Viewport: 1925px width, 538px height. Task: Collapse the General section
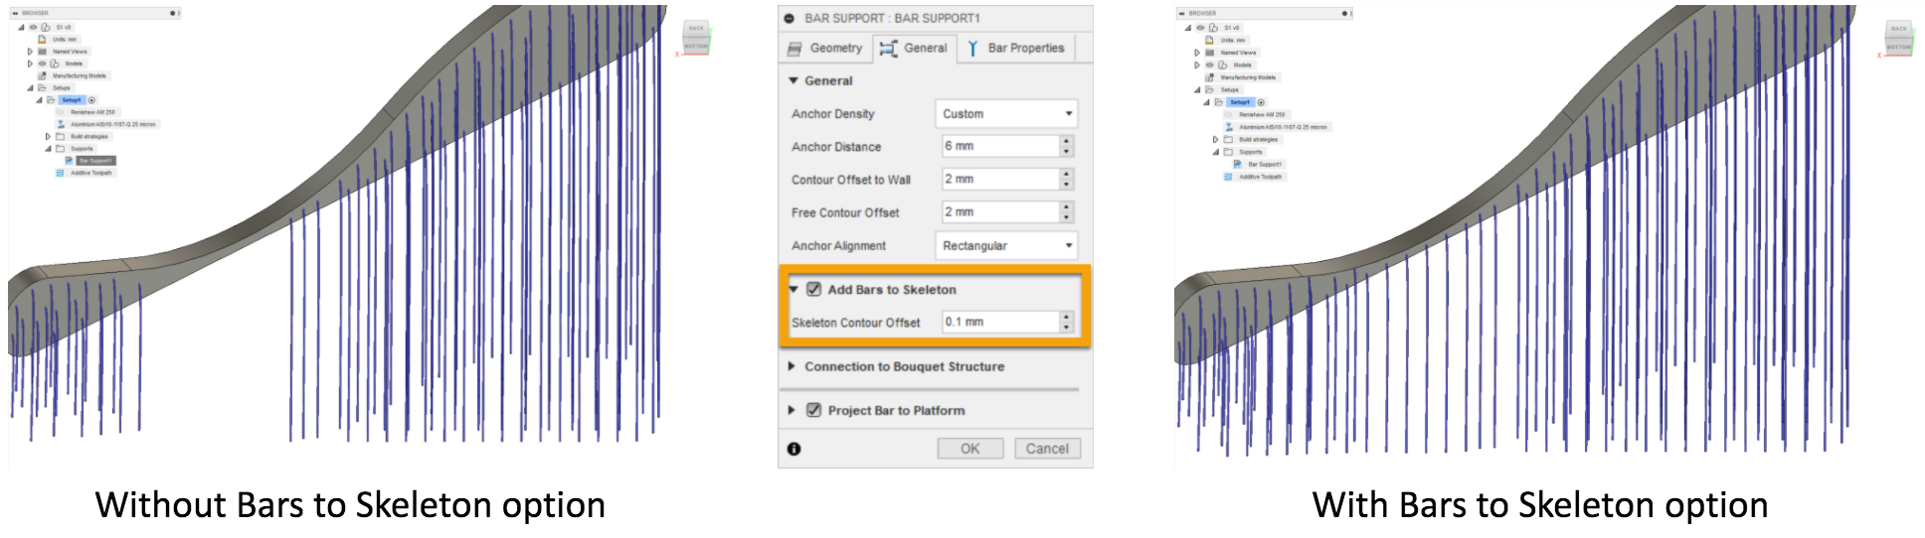793,80
